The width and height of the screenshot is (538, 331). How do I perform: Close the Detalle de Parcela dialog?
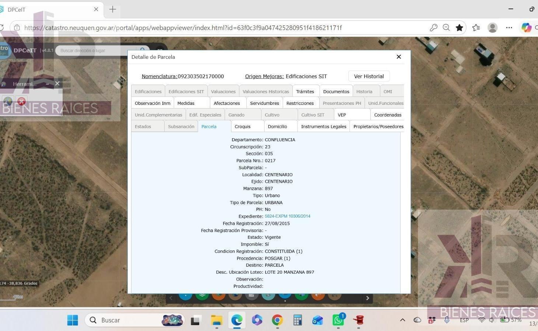pos(398,57)
